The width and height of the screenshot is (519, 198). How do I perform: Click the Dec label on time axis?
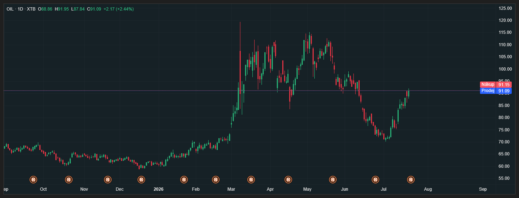(120, 189)
